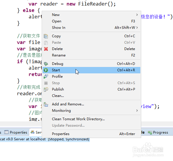Switch to the Progress view tab
This screenshot has height=161, width=173.
(158, 132)
